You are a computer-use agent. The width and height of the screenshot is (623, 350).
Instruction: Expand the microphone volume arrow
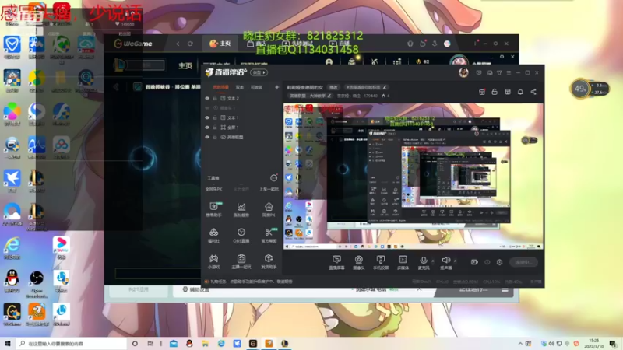point(433,261)
